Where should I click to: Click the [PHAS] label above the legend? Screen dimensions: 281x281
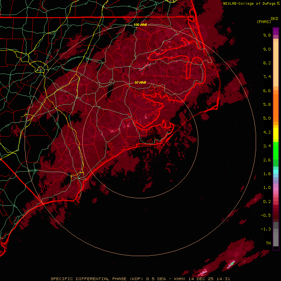[x=264, y=22]
